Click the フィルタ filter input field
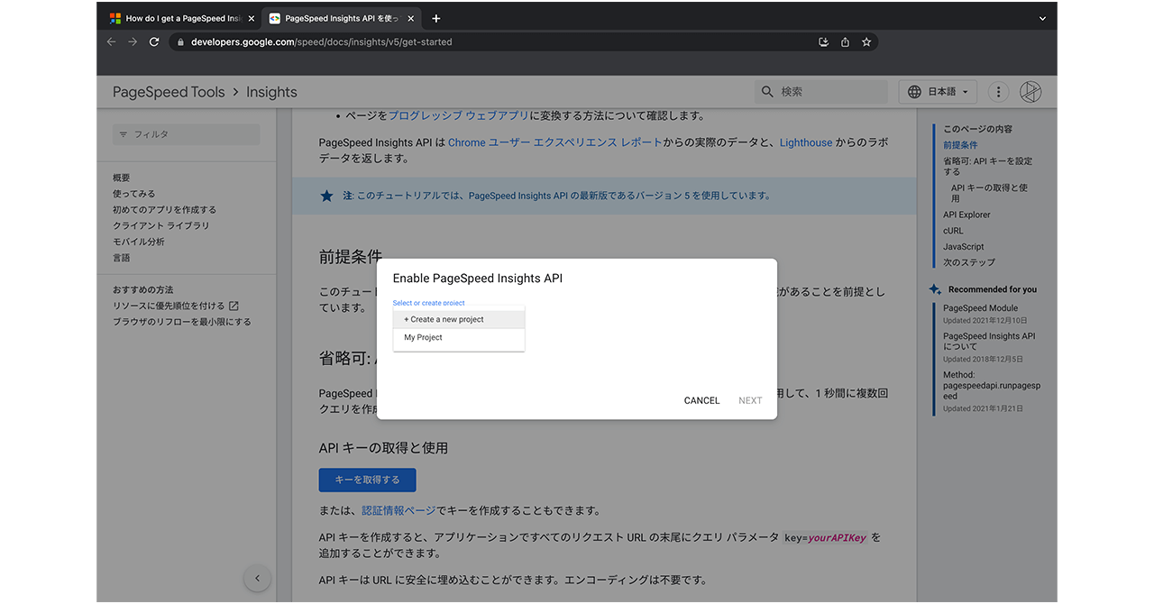1154x604 pixels. click(x=187, y=134)
